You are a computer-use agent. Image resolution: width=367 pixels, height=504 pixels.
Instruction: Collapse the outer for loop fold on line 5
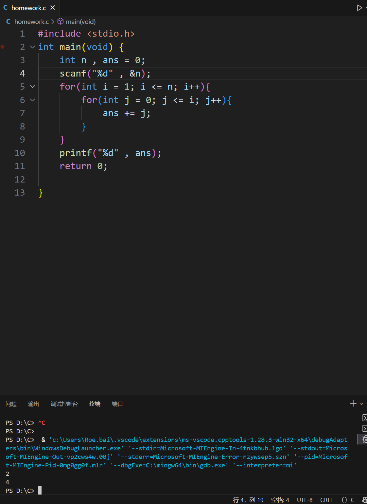[x=32, y=87]
